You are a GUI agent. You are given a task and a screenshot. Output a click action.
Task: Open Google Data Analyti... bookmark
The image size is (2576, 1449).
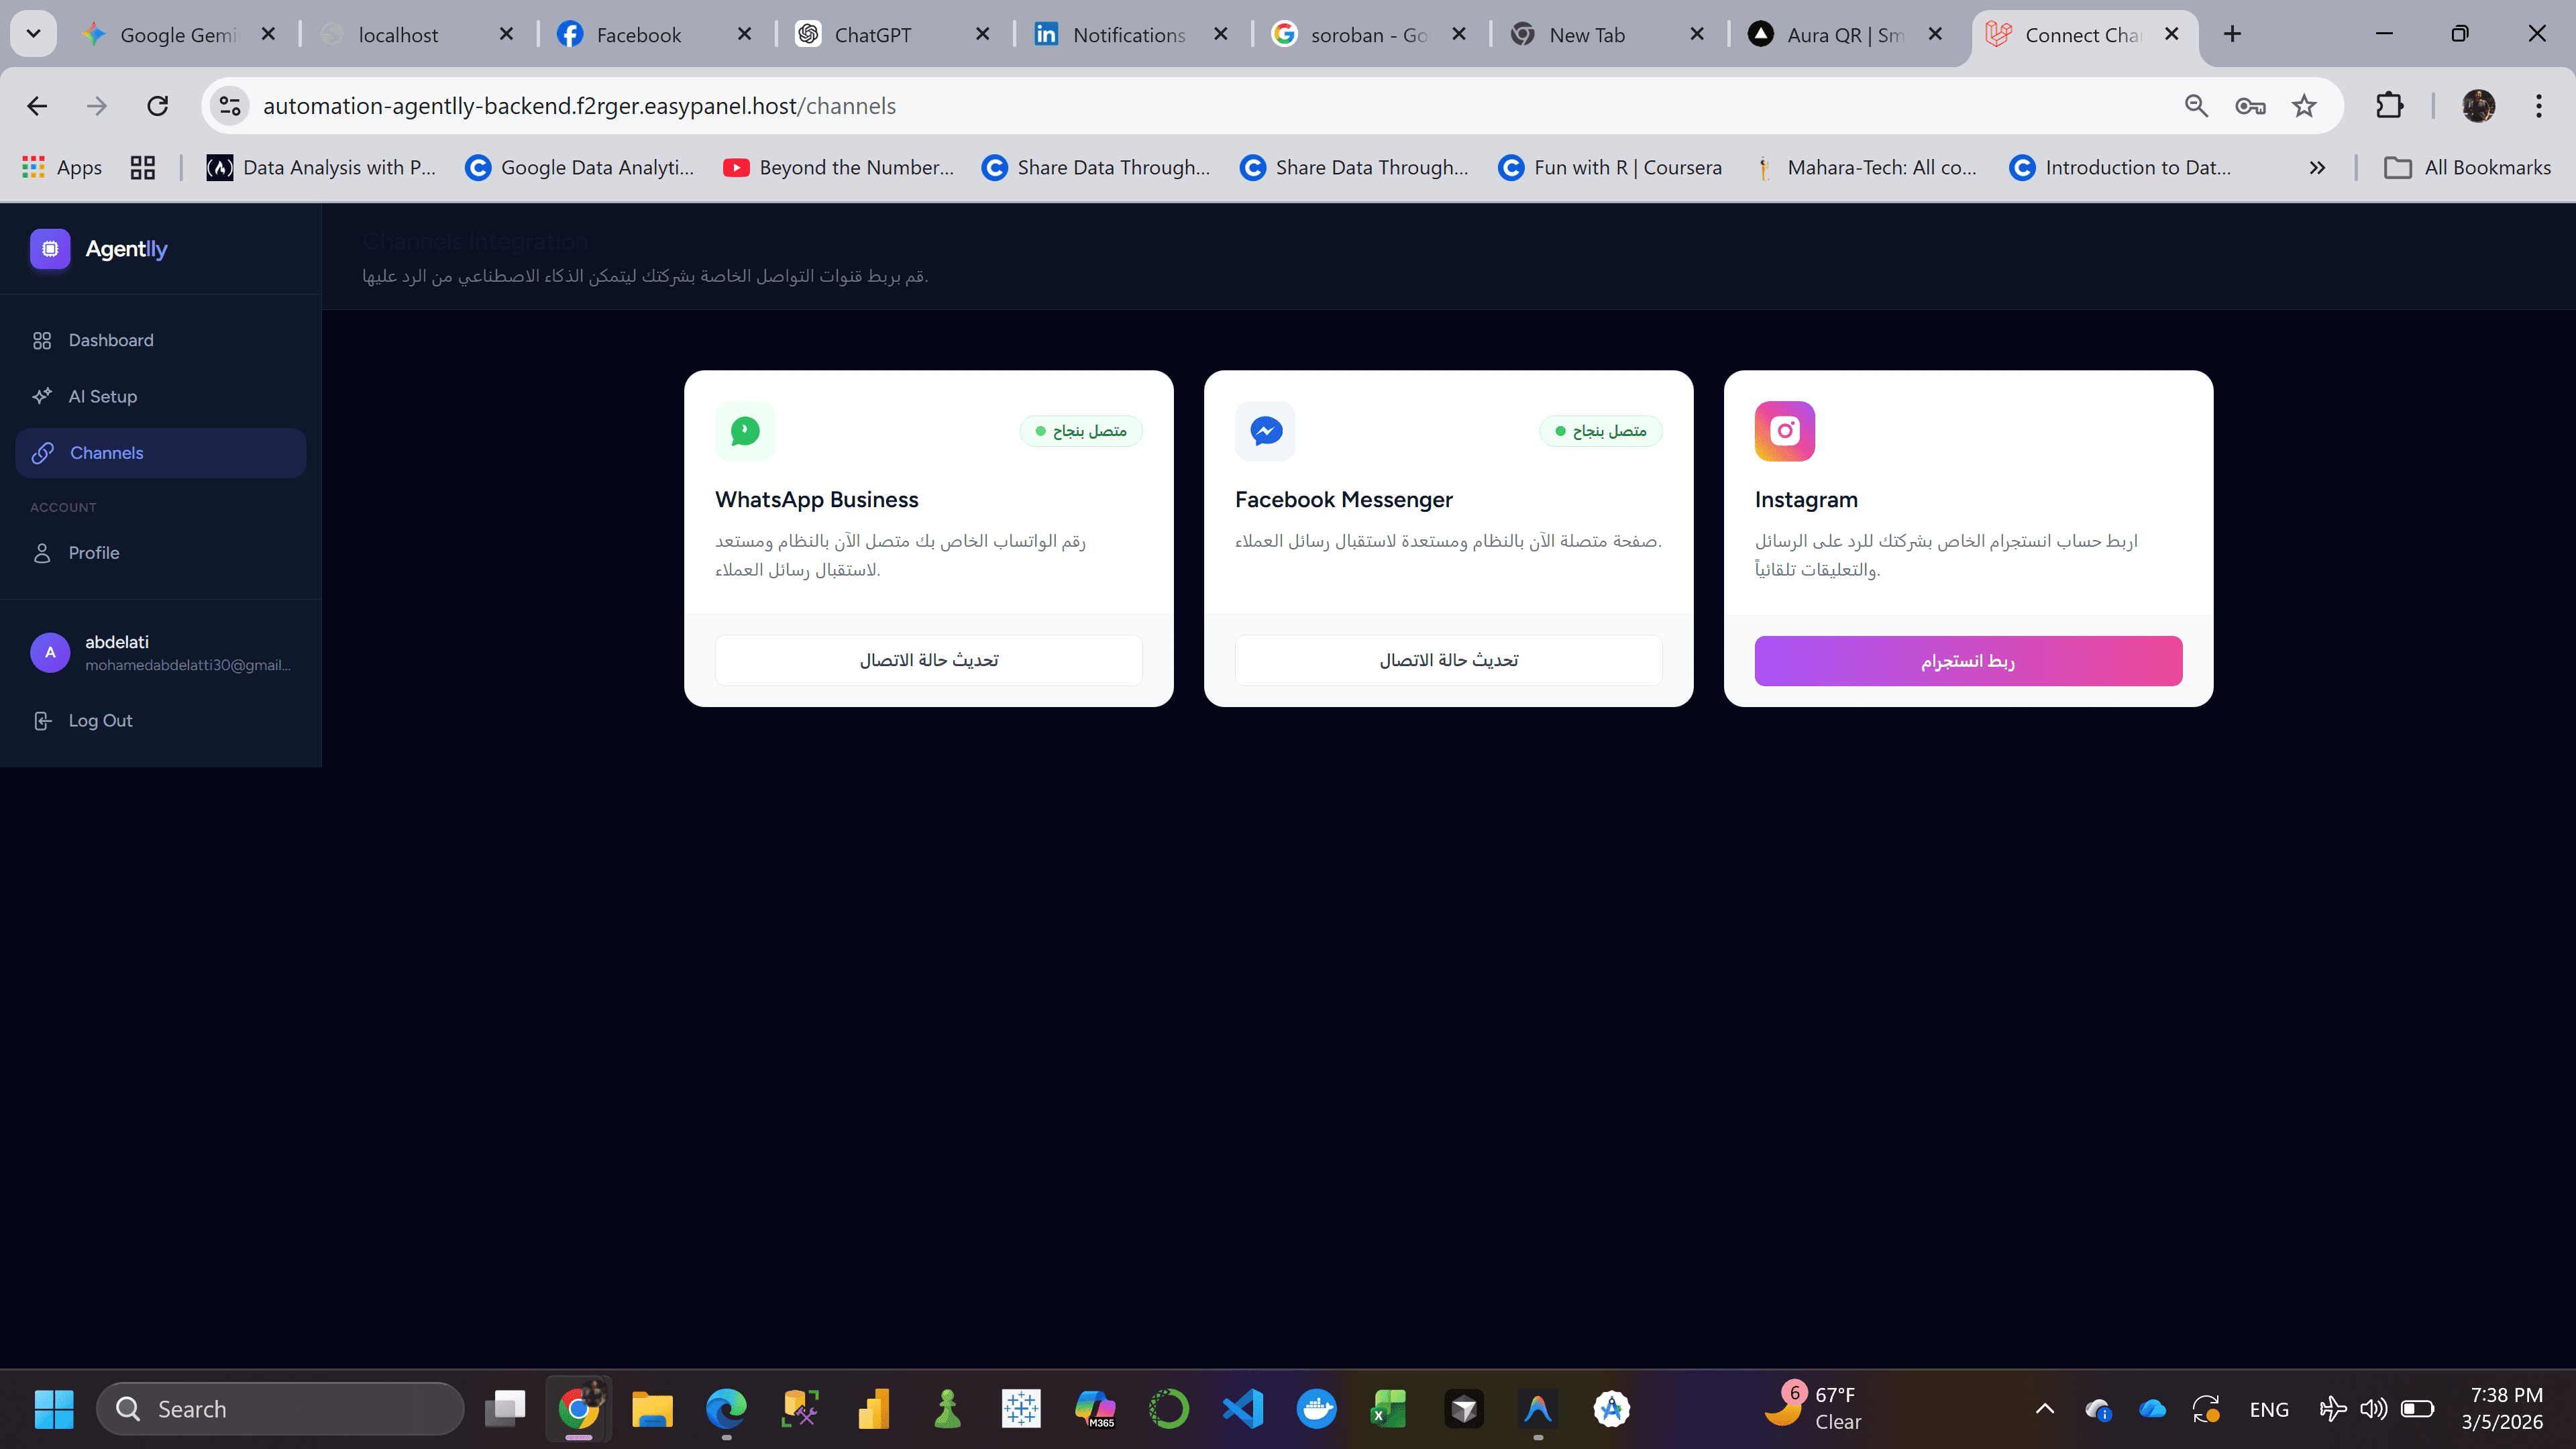pos(580,168)
